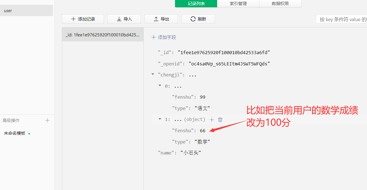
Task: Collapse array item 0 in chengji
Action: 160,85
